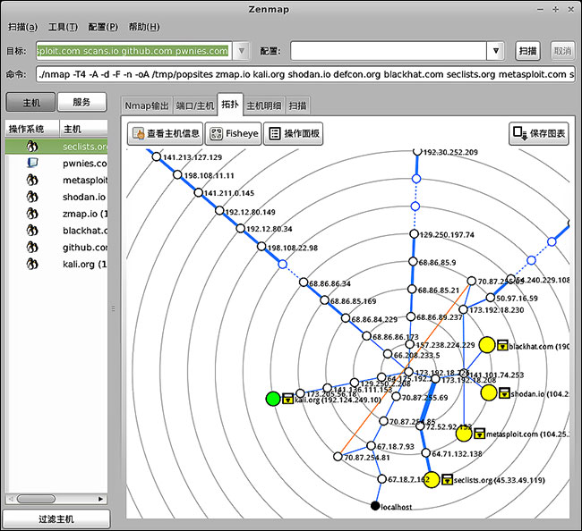Viewport: 582px width, 531px height.
Task: Switch to the Host Details (主机明细) tab
Action: 264,106
